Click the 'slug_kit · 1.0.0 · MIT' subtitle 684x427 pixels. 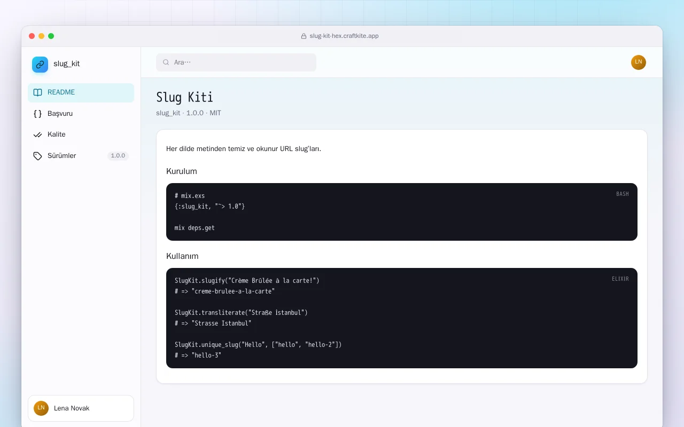[189, 113]
